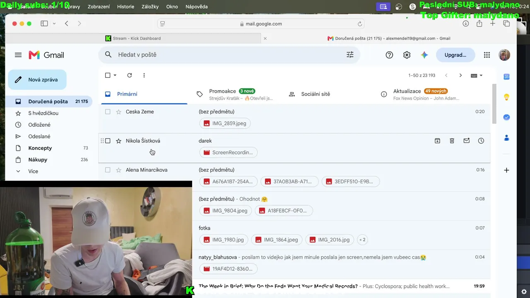Open the Historie menu in the menu bar

125,7
